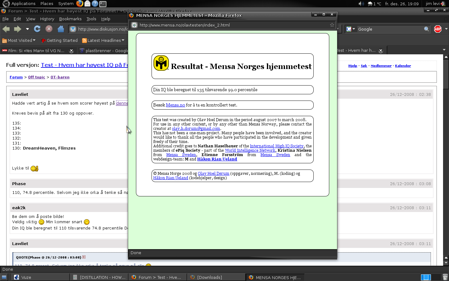Click the clock showing fr. des. 26, 19:09
Screen dimensions: 449x281
click(x=402, y=4)
